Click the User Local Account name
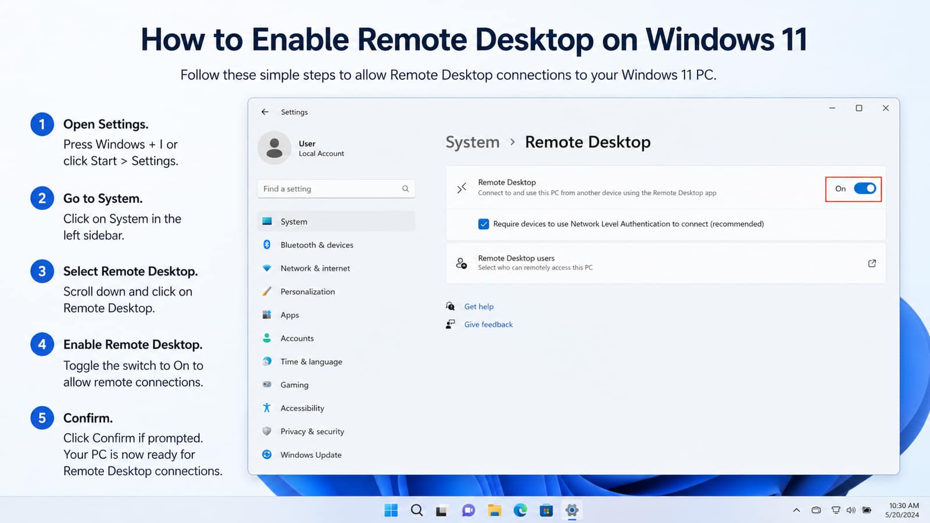The width and height of the screenshot is (930, 523). point(321,148)
